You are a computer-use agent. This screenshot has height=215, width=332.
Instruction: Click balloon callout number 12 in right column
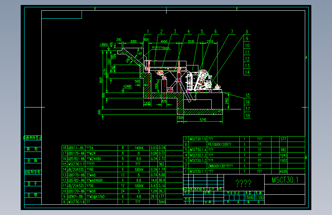click(x=247, y=59)
